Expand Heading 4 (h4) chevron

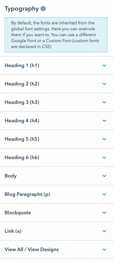104,121
